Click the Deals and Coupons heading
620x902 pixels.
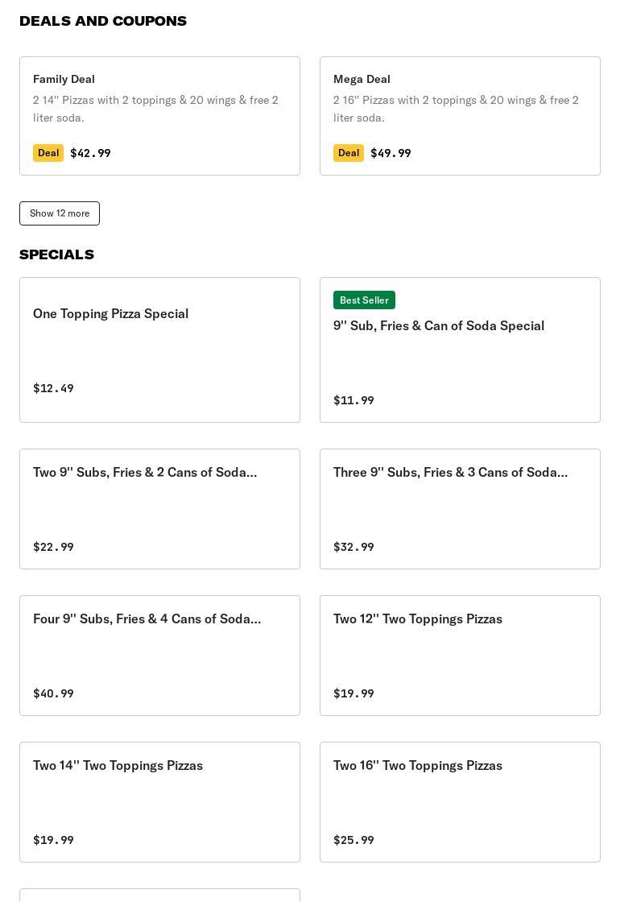click(103, 21)
